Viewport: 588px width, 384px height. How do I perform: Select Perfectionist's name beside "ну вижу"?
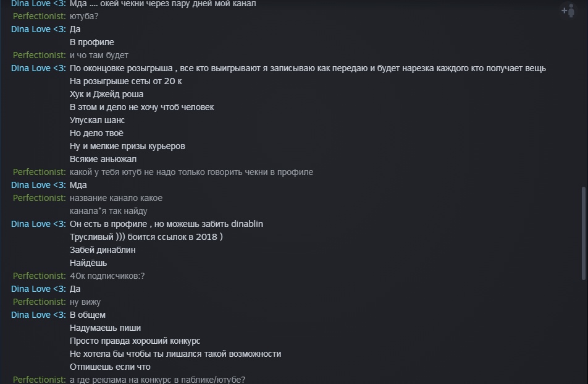coord(39,302)
